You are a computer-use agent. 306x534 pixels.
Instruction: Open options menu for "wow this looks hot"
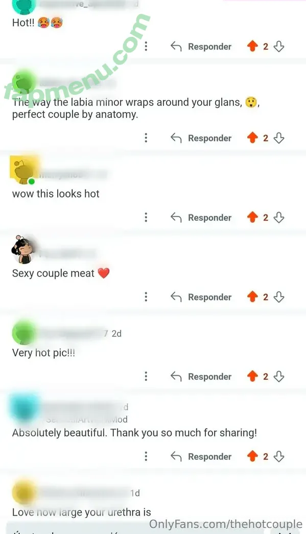pyautogui.click(x=146, y=217)
